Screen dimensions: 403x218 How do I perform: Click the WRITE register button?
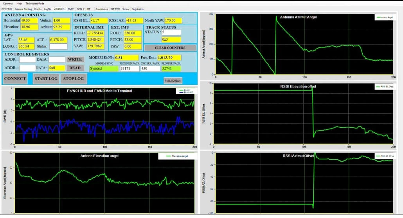point(74,59)
